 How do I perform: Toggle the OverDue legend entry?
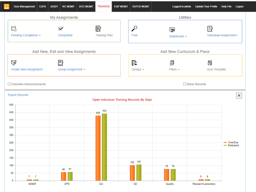[233, 142]
